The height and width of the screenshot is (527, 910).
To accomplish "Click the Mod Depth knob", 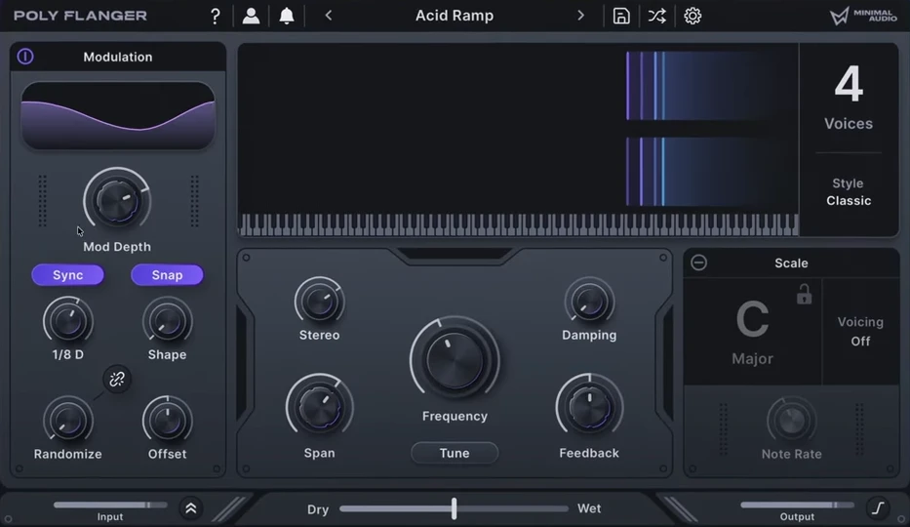I will (x=117, y=201).
